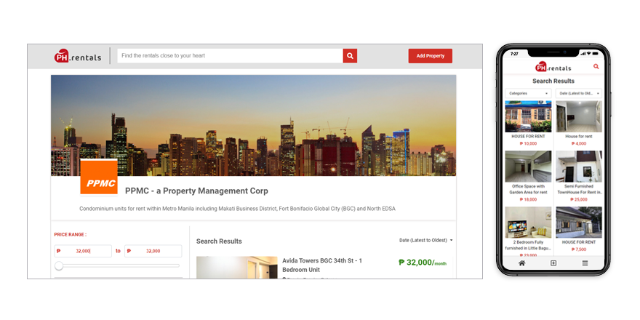Click the Add Property button
Image resolution: width=640 pixels, height=320 pixels.
tap(431, 56)
